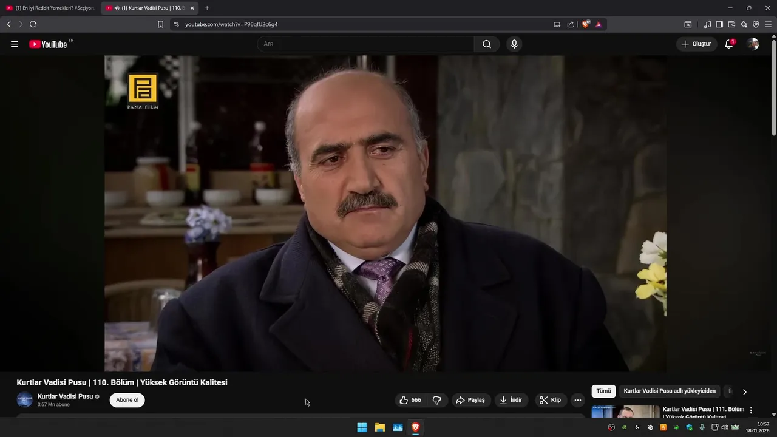Open the volume speaker tray icon
The image size is (777, 437).
[724, 427]
